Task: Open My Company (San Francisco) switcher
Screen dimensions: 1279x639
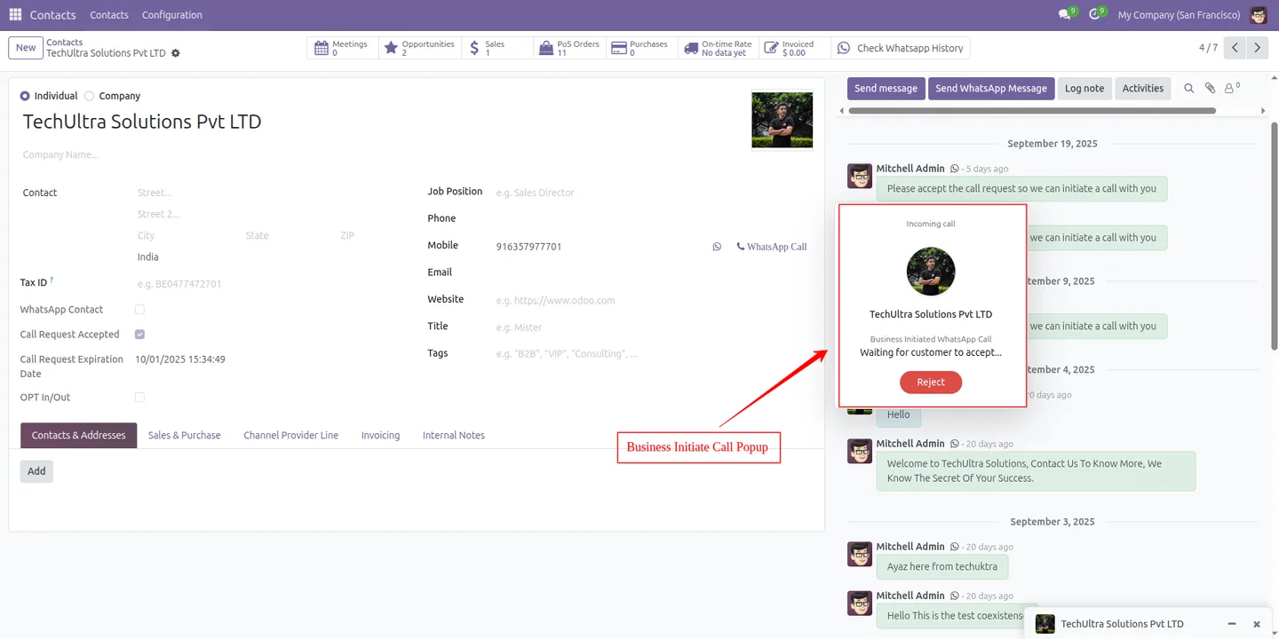Action: click(x=1179, y=14)
